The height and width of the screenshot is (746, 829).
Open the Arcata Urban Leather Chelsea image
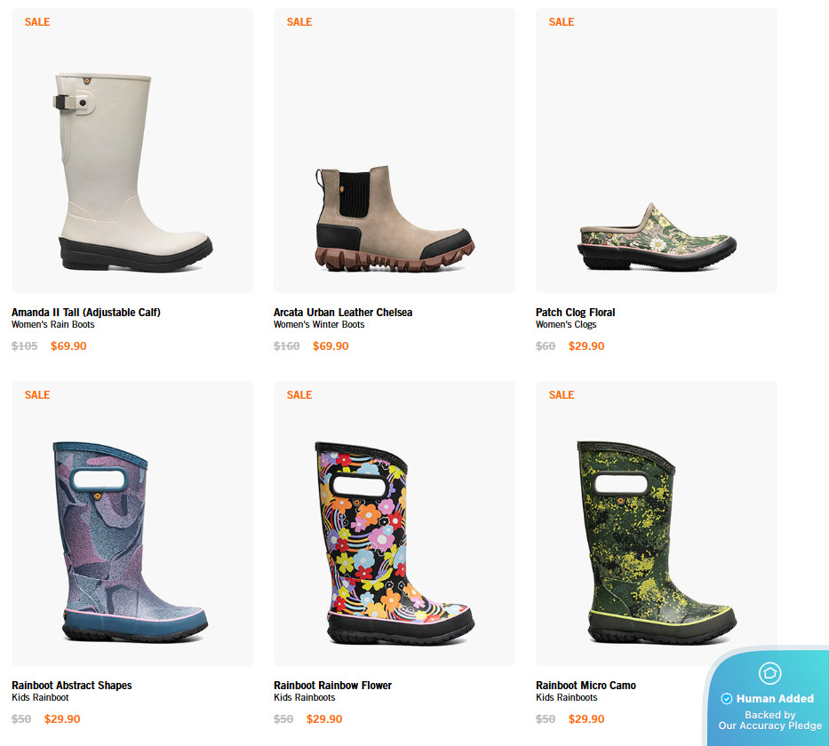coord(395,151)
